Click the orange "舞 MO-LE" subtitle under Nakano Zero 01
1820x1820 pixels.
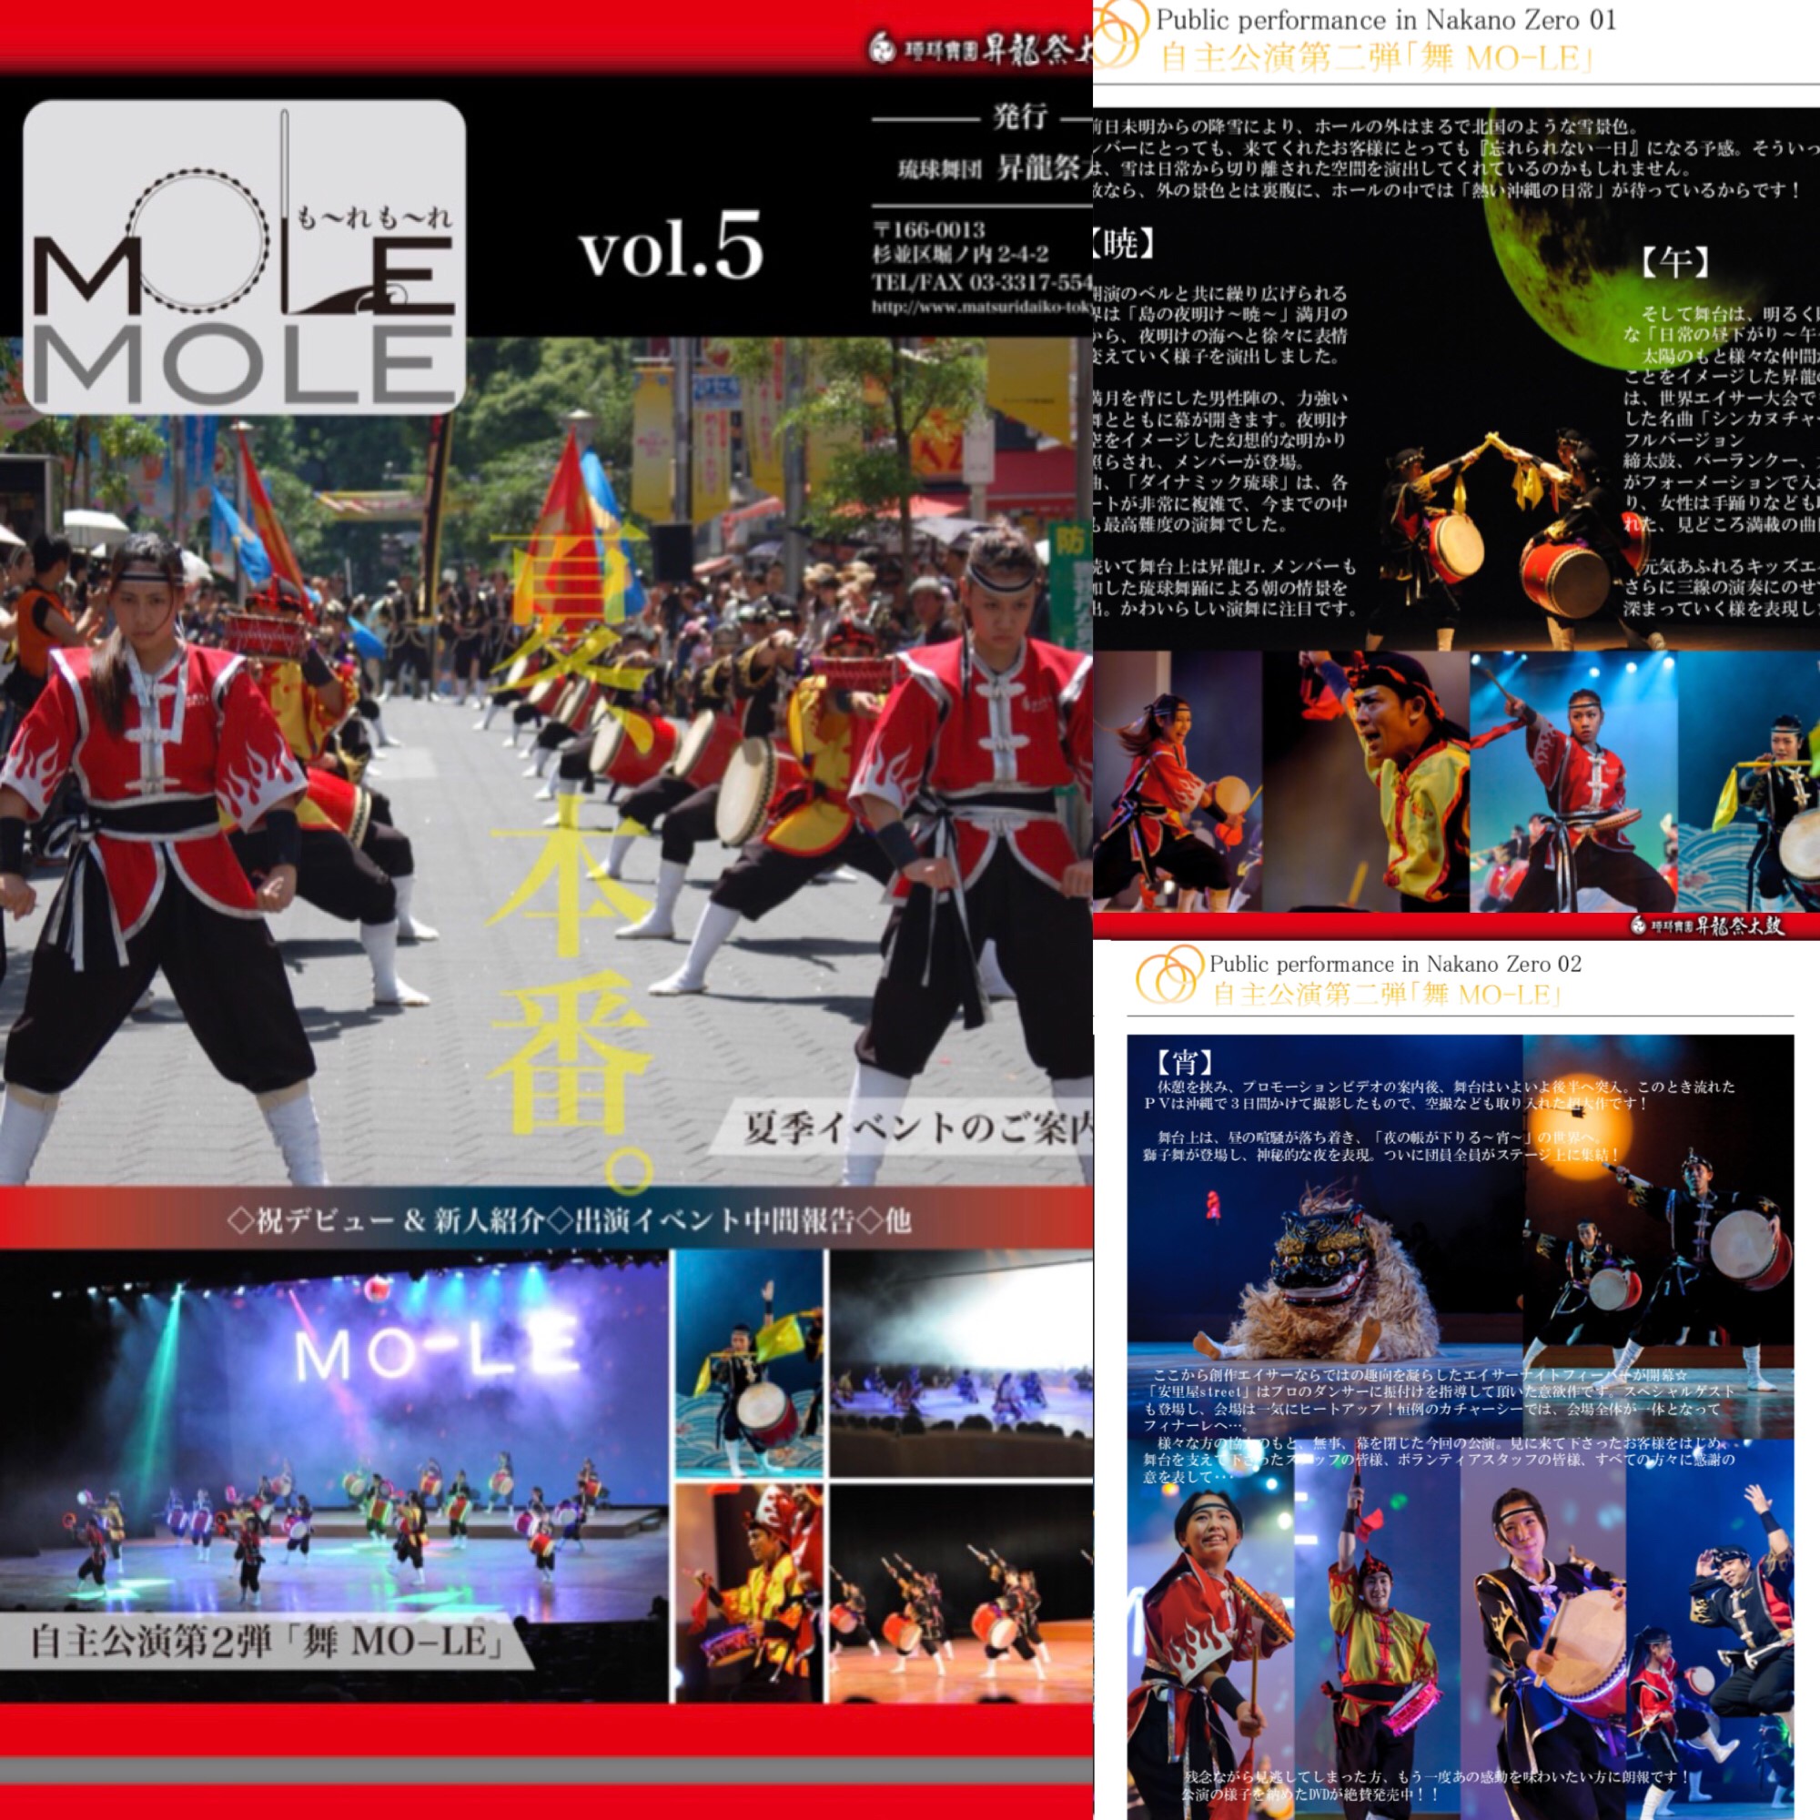tap(1376, 58)
